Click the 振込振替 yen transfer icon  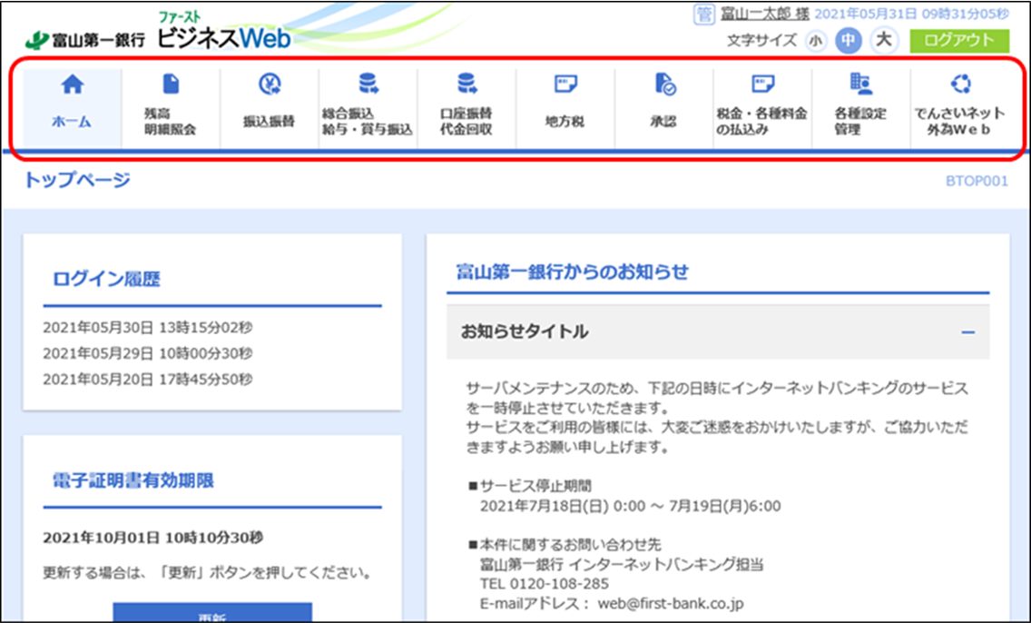270,84
